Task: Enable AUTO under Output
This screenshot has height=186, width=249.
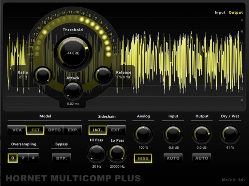Action: pos(202,158)
